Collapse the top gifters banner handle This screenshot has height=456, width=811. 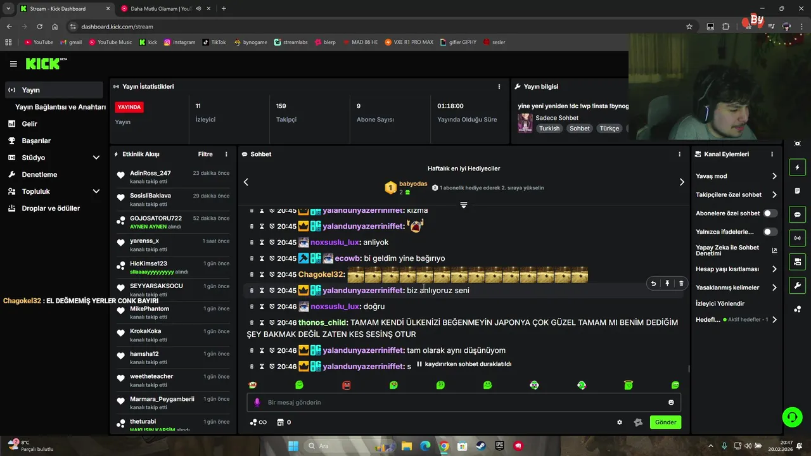[464, 205]
